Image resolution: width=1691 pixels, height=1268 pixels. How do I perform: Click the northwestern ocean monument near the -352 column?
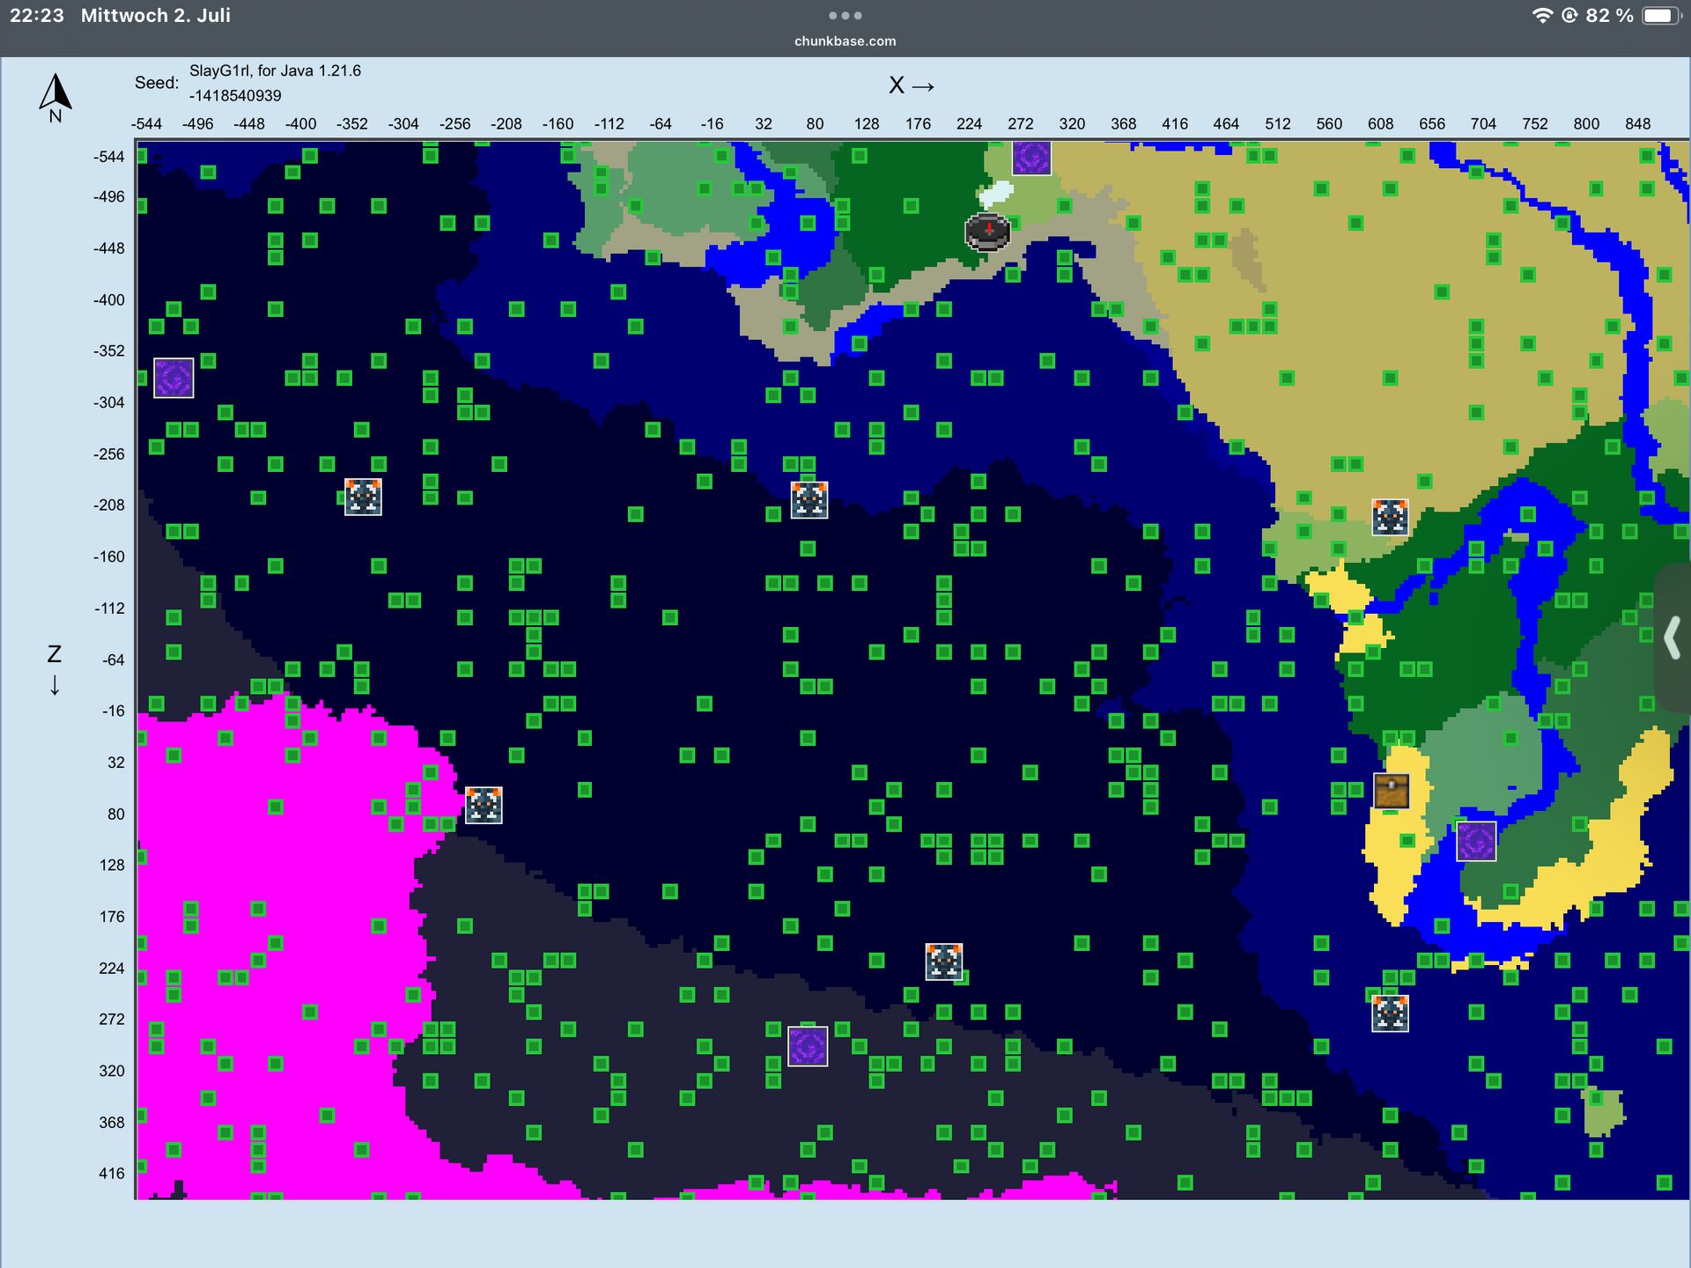[x=363, y=497]
